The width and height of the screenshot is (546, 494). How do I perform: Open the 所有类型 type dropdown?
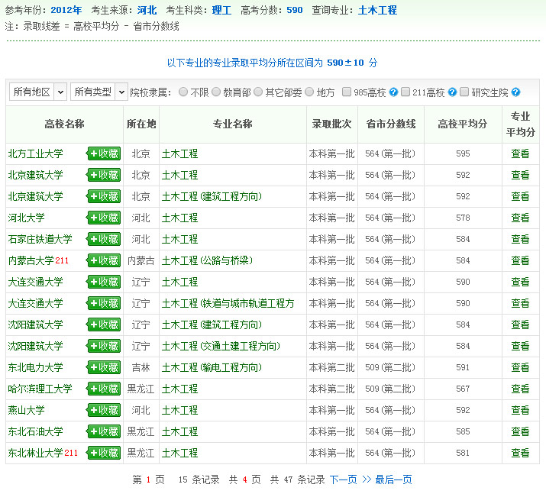coord(99,92)
